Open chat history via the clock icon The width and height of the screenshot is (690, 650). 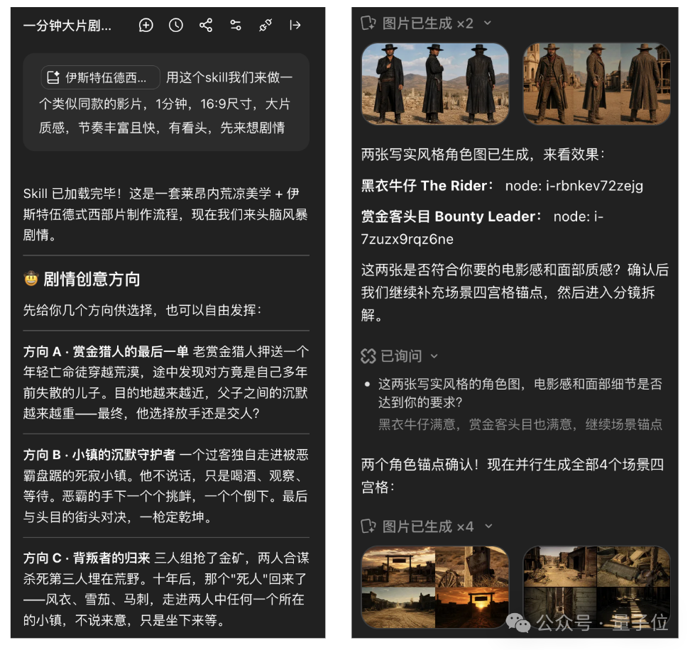click(175, 25)
